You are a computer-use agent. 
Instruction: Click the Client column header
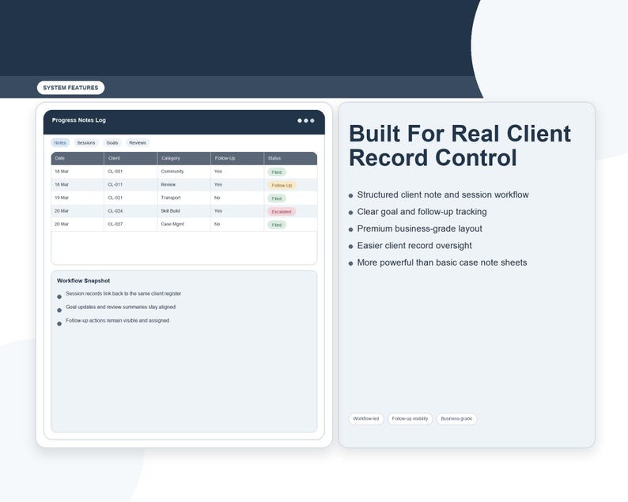131,158
